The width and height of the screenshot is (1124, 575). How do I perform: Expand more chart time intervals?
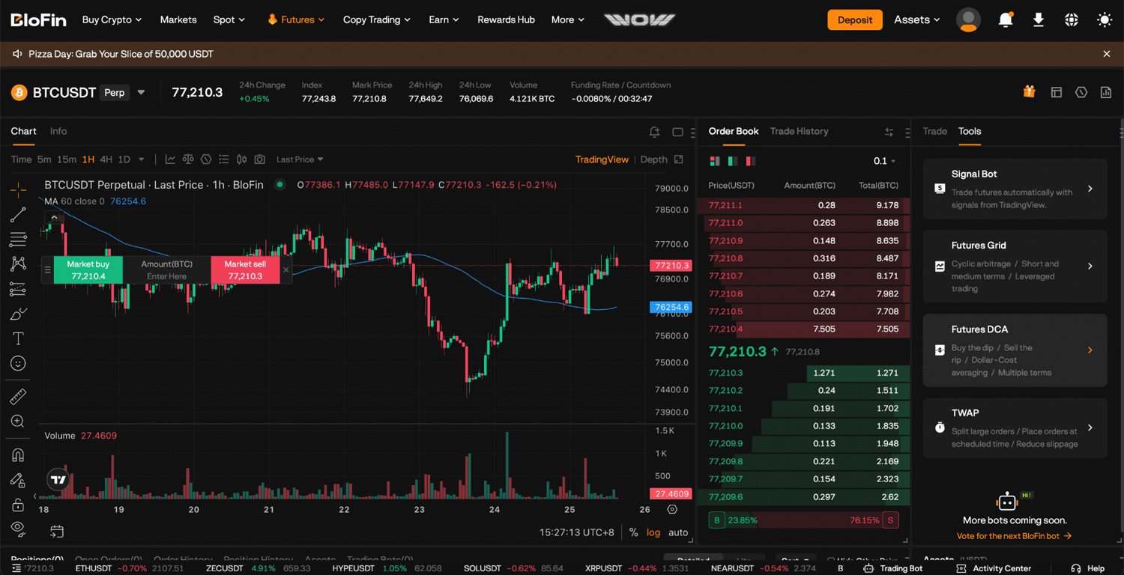pos(141,159)
